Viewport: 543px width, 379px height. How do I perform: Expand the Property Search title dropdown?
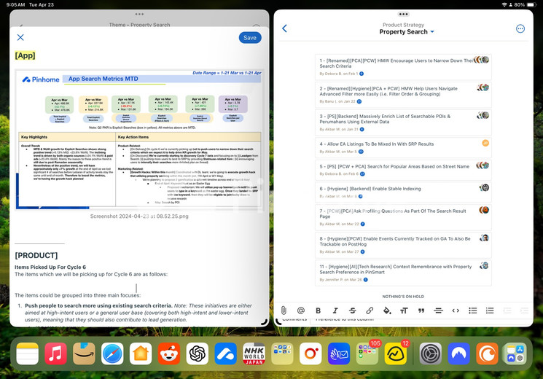point(431,32)
